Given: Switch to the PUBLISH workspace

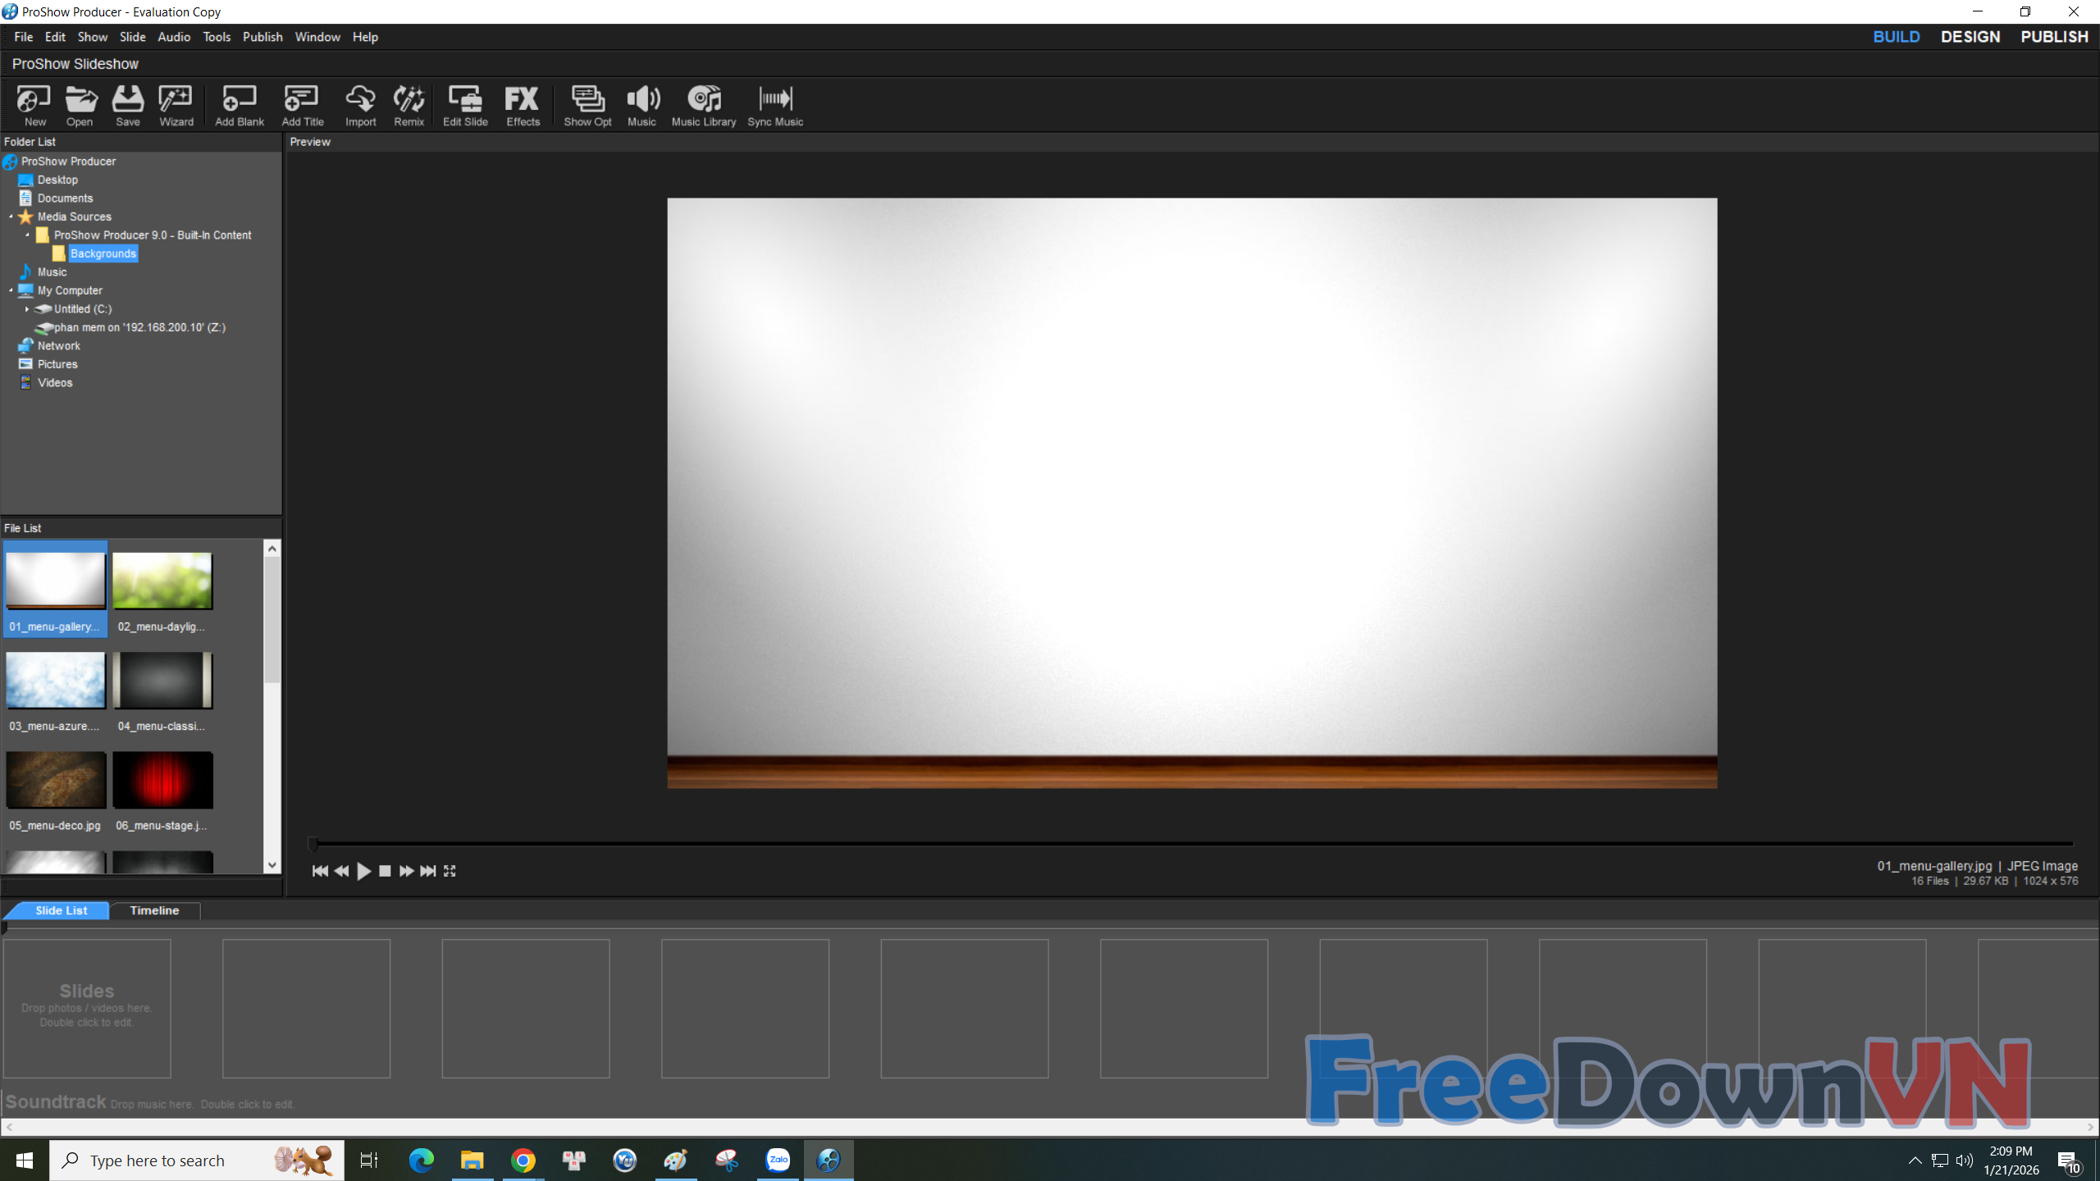Looking at the screenshot, I should [x=2053, y=37].
